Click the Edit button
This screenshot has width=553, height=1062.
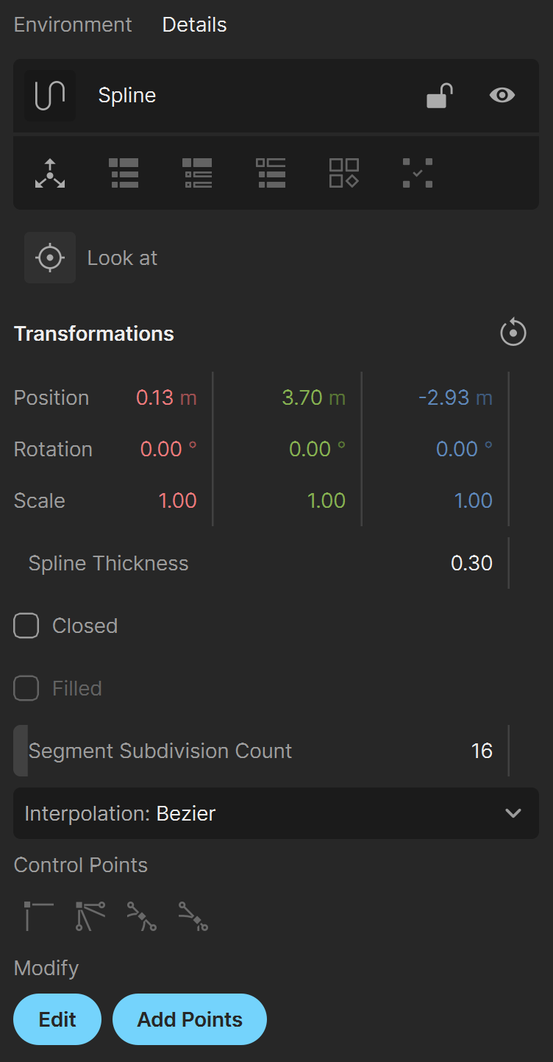[x=57, y=1019]
